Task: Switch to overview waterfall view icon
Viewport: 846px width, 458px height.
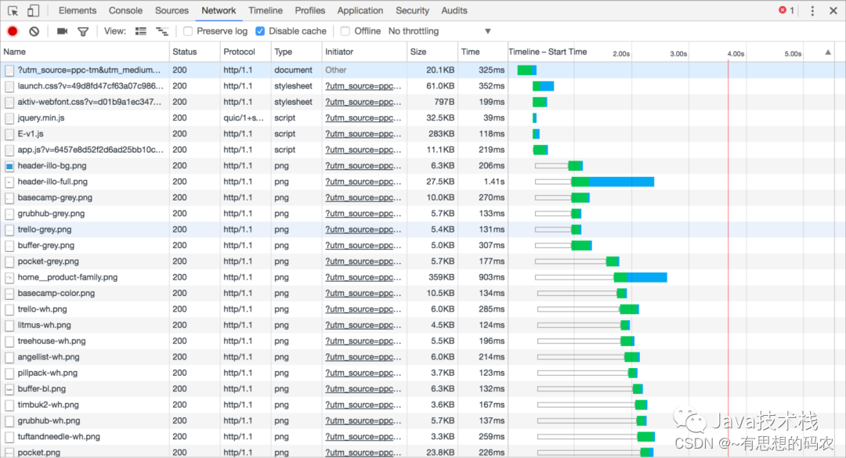Action: point(162,31)
